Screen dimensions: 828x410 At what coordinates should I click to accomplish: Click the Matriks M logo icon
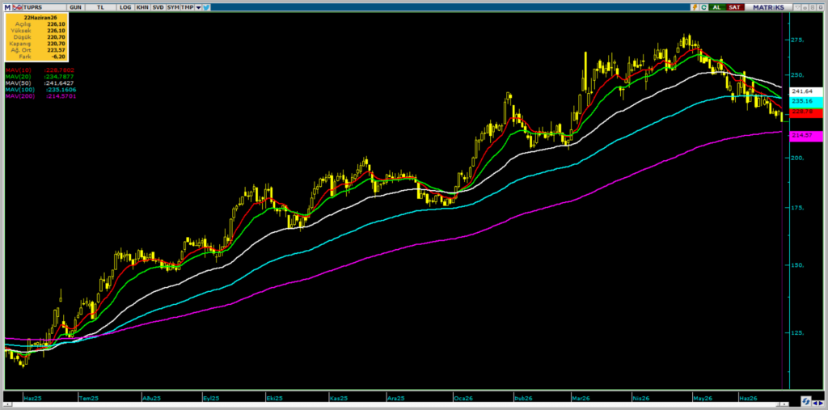click(x=7, y=7)
